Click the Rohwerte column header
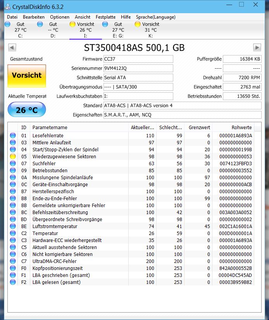Image resolution: width=269 pixels, height=320 pixels. tap(233, 127)
